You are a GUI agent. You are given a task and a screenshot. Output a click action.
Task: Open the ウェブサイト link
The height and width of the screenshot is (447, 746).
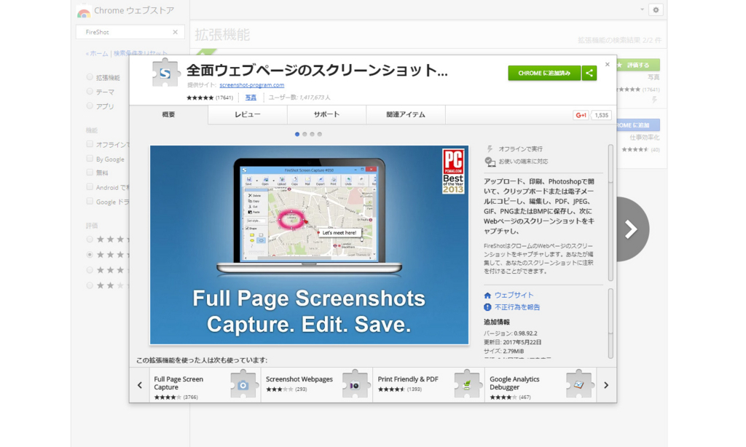(x=514, y=296)
